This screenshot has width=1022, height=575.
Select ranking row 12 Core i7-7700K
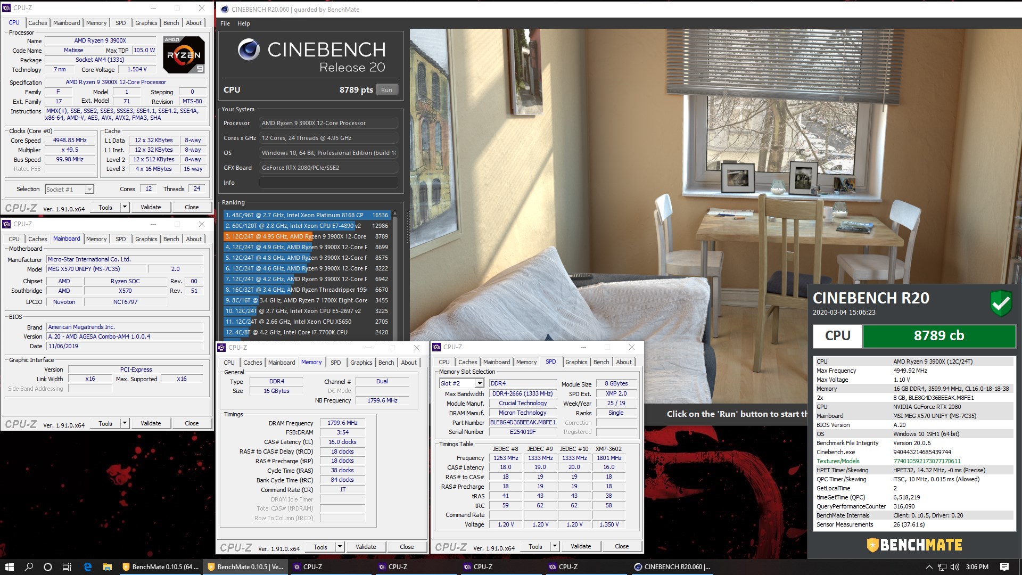pyautogui.click(x=307, y=332)
